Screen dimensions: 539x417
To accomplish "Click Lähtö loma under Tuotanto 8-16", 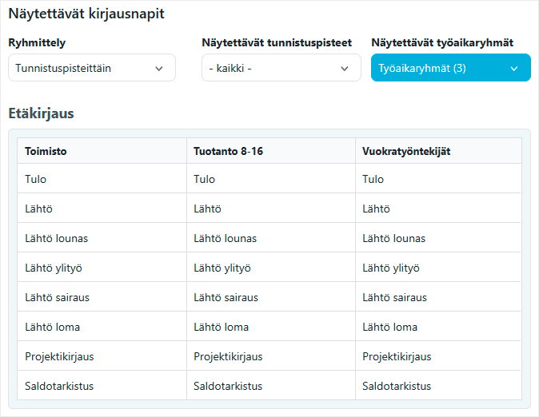I will point(221,327).
